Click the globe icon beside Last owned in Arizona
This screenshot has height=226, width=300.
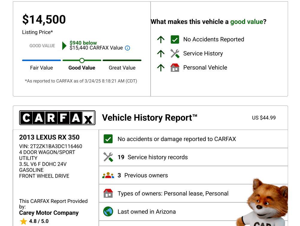tap(108, 211)
